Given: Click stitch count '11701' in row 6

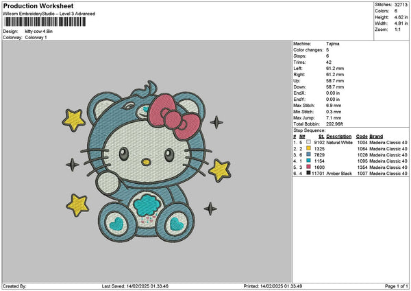Looking at the screenshot, I should pos(319,174).
